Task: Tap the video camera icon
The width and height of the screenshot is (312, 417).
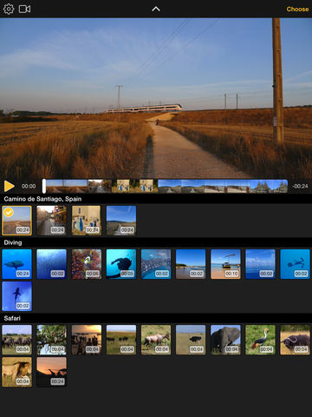Action: point(24,9)
